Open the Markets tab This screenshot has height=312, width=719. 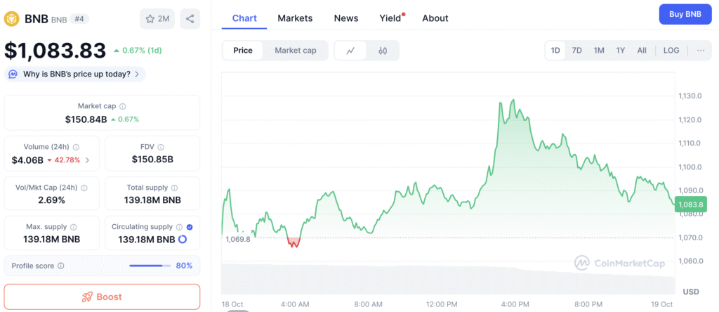[295, 18]
